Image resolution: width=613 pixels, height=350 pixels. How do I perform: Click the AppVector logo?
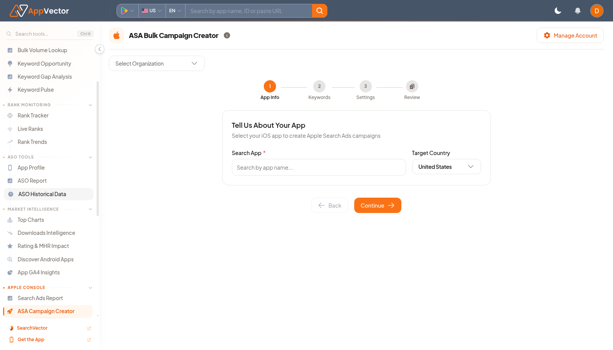point(39,11)
